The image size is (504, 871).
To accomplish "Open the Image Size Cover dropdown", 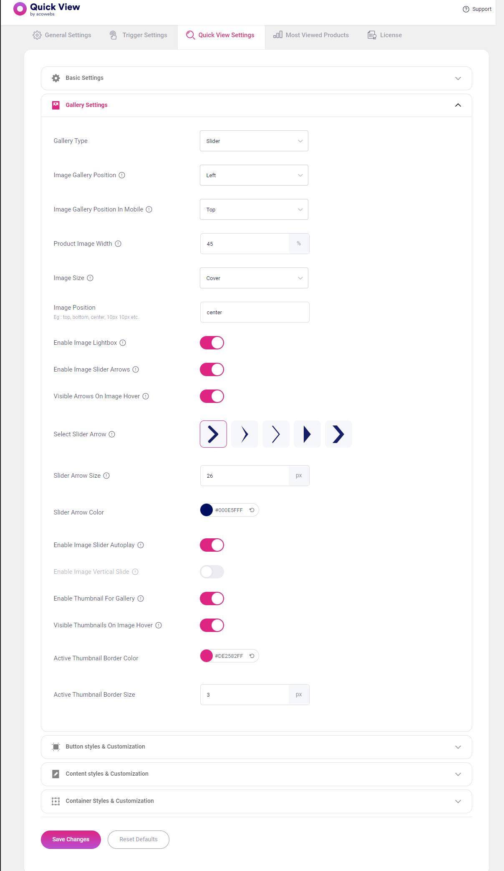I will (x=254, y=278).
